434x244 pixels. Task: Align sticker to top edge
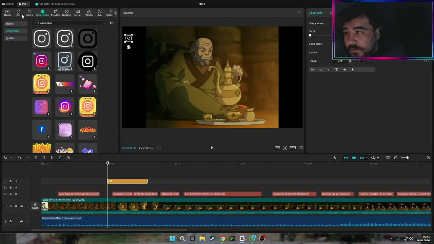click(x=337, y=69)
